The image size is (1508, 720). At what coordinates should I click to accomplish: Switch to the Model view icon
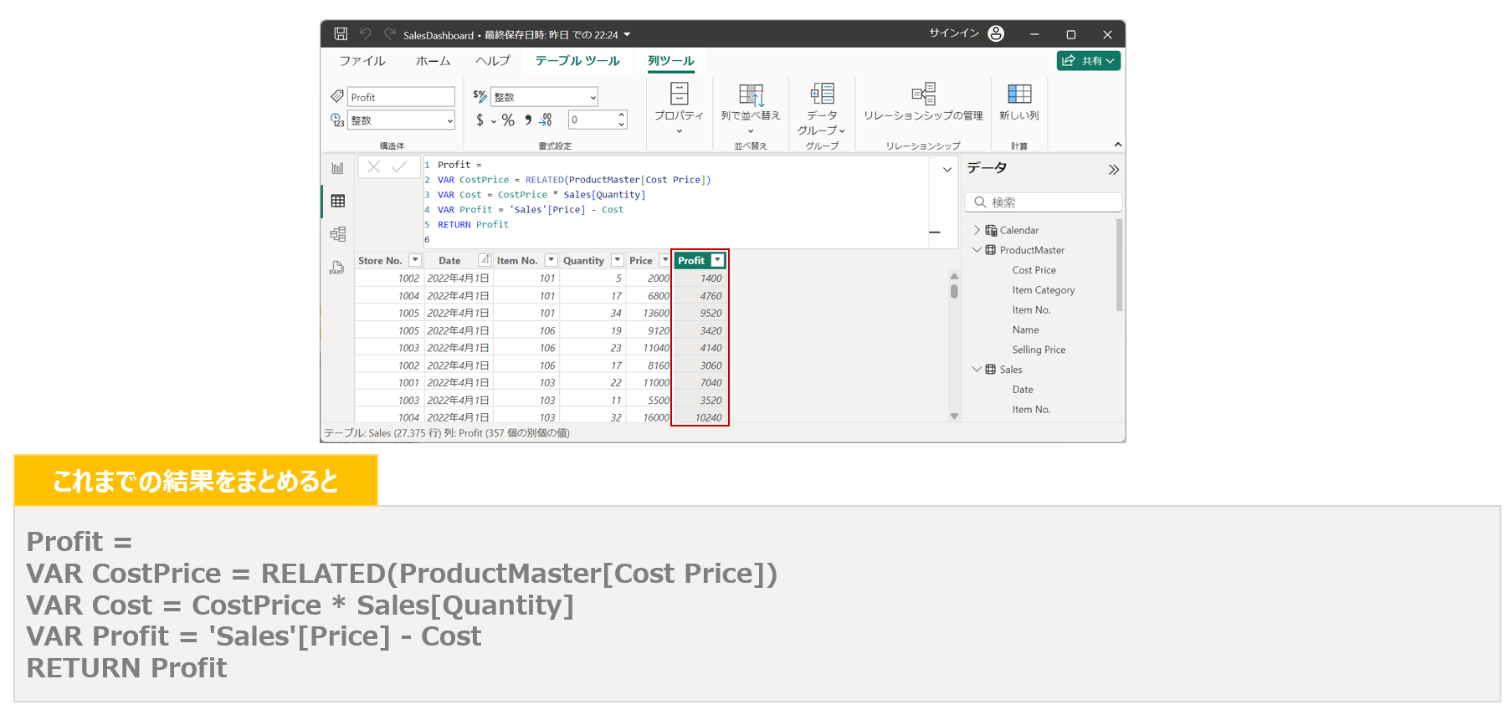click(337, 234)
